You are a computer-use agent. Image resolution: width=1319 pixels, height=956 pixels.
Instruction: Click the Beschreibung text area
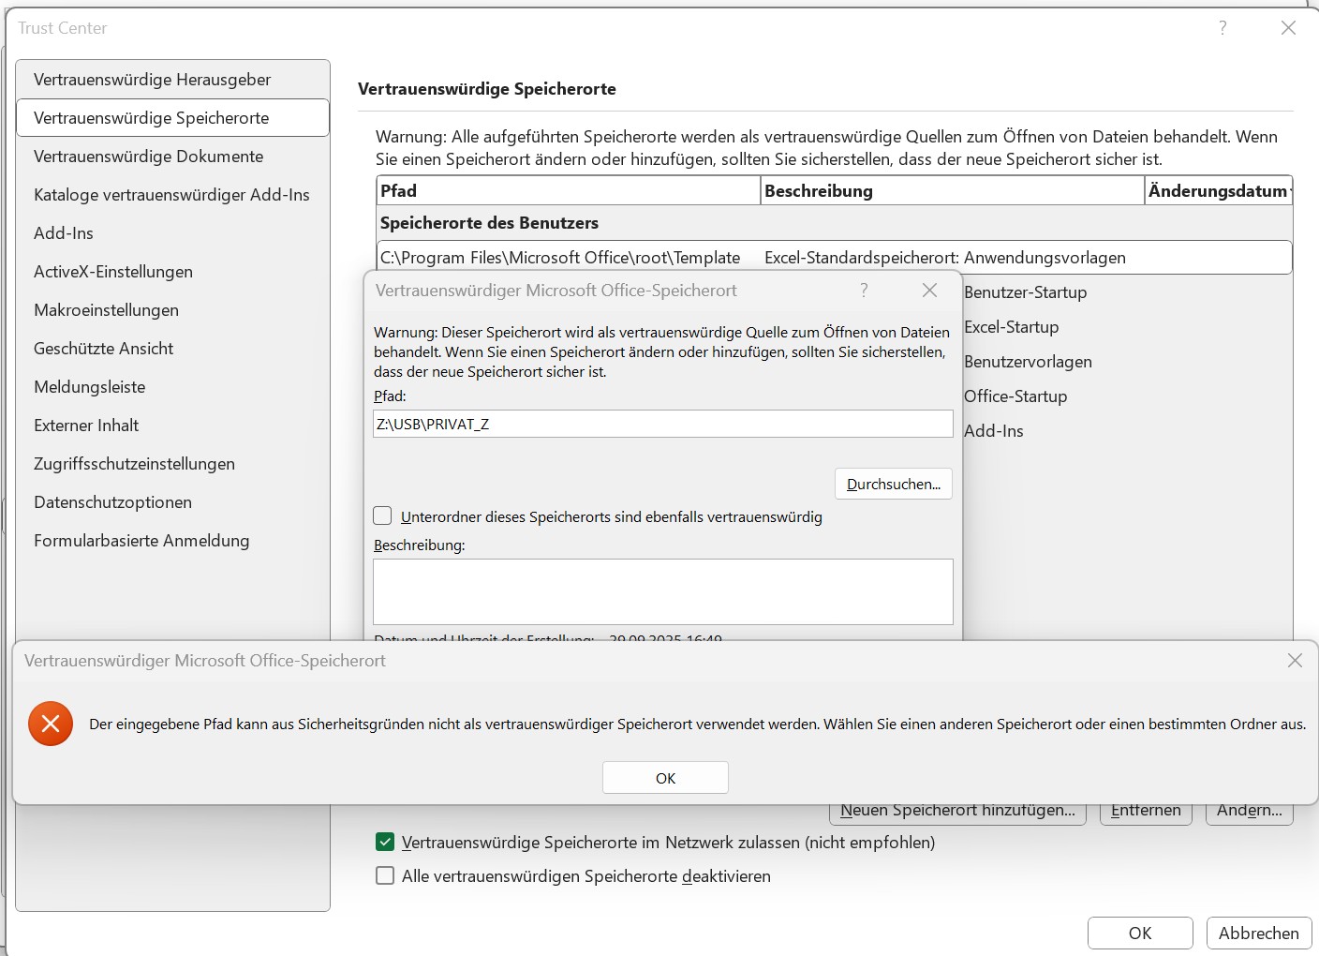coord(663,591)
